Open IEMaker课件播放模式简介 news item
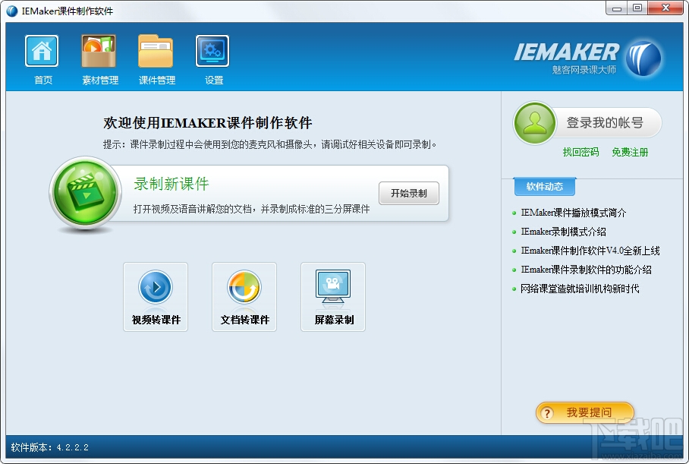This screenshot has width=689, height=464. (574, 213)
